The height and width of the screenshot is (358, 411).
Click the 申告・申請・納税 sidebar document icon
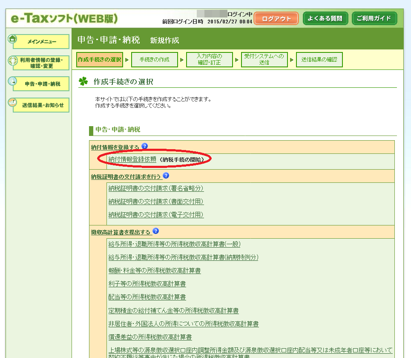point(12,82)
